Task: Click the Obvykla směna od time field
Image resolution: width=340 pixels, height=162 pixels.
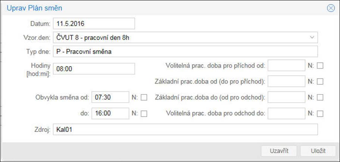Action: [110, 97]
